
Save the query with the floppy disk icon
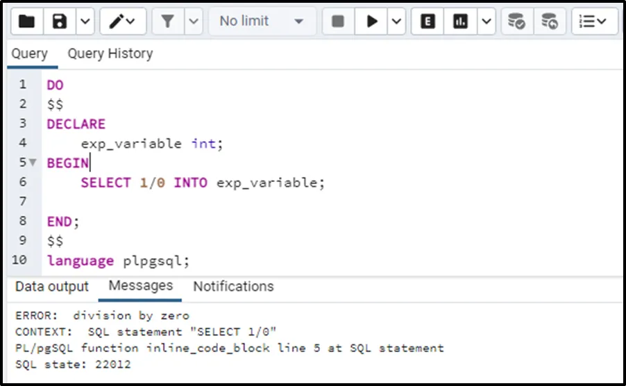(60, 22)
